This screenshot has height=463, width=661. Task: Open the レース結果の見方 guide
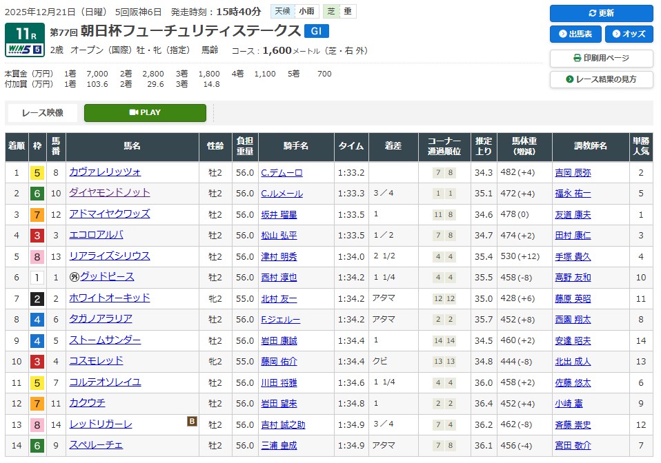point(601,79)
